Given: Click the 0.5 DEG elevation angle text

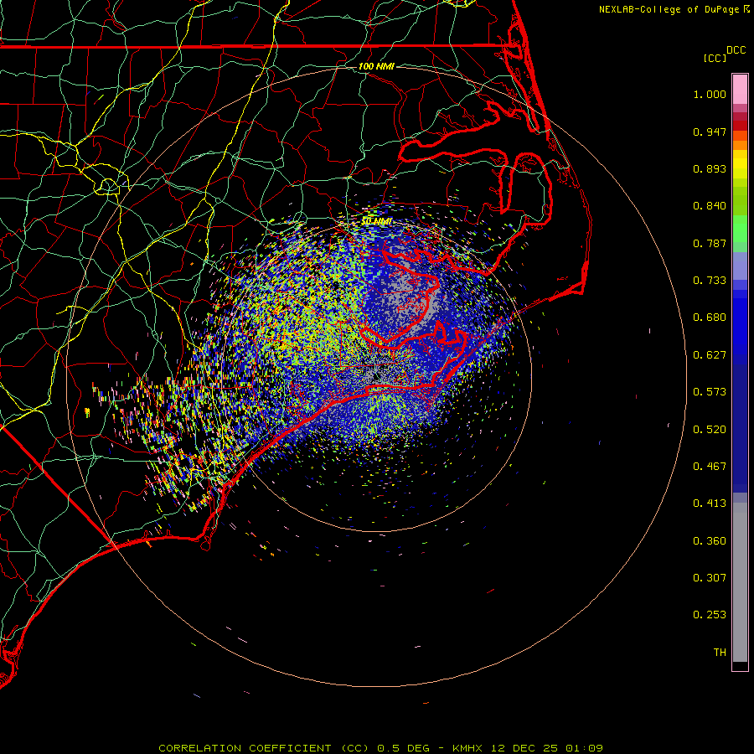Looking at the screenshot, I should point(403,748).
